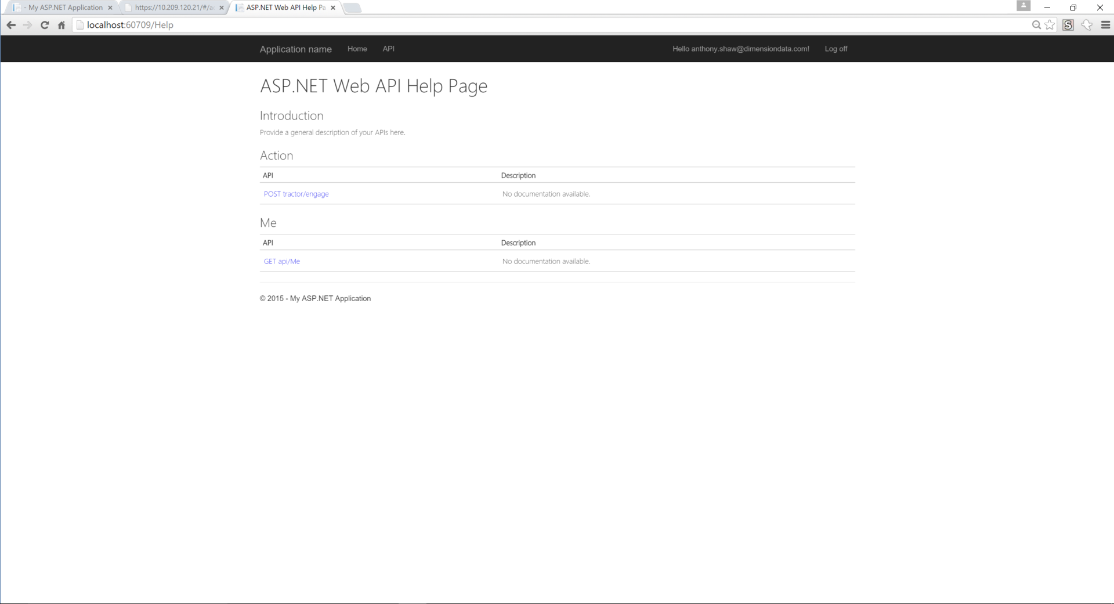Click the zoom magnifier icon in the toolbar

[1036, 25]
